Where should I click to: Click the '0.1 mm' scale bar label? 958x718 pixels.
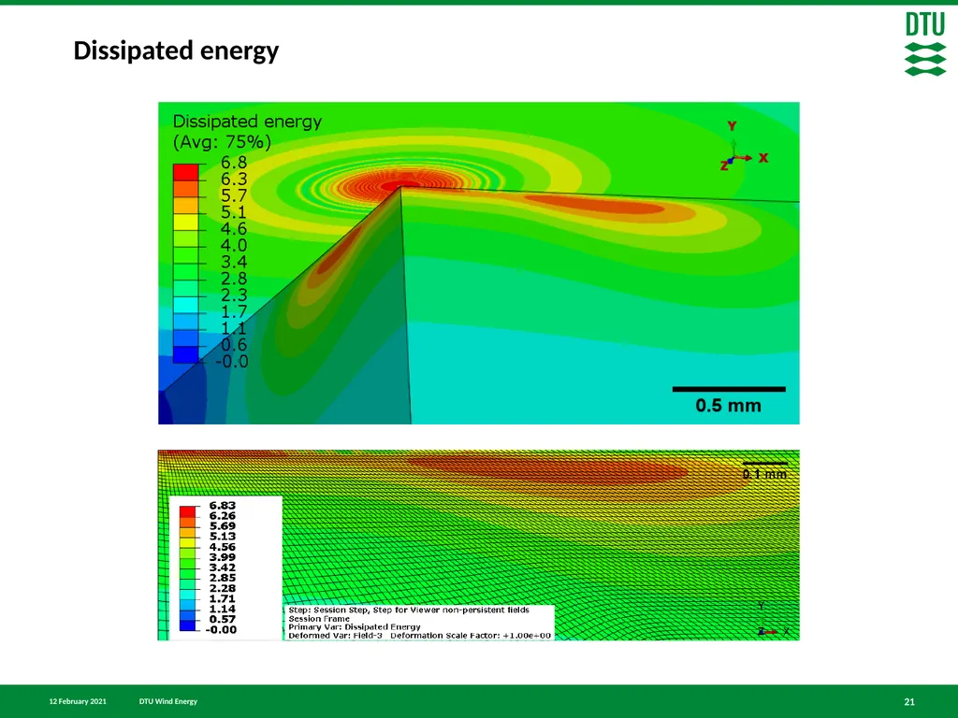[765, 474]
